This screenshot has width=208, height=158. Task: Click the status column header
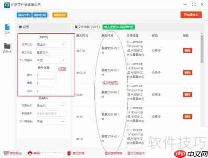tap(155, 35)
